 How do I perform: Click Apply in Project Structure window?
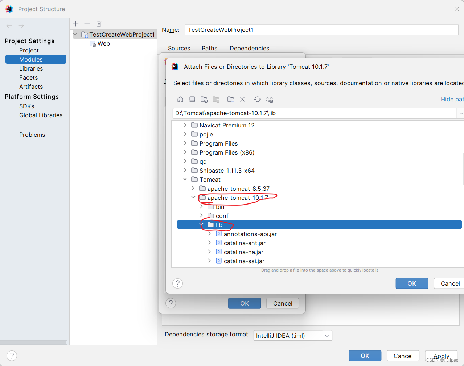tap(441, 356)
